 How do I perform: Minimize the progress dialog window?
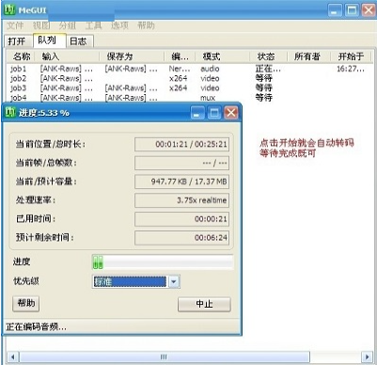[197, 113]
